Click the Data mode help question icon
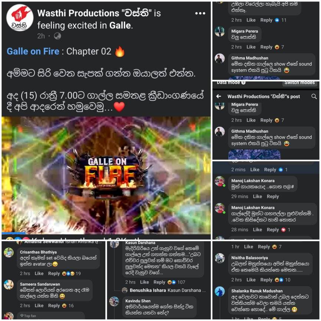 tap(244, 83)
